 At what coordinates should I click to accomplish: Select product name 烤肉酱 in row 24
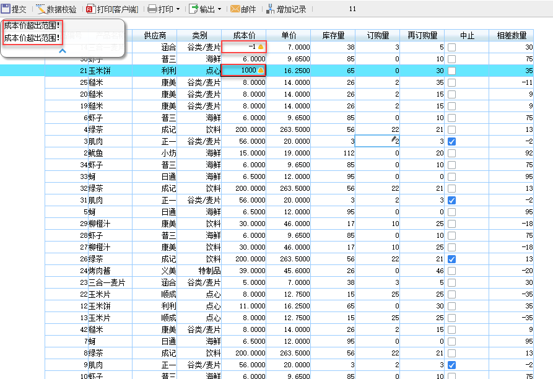tap(100, 271)
